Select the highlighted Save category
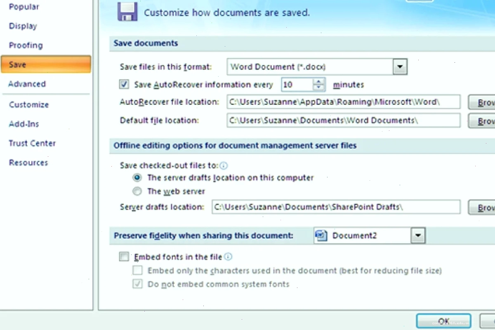 (46, 64)
